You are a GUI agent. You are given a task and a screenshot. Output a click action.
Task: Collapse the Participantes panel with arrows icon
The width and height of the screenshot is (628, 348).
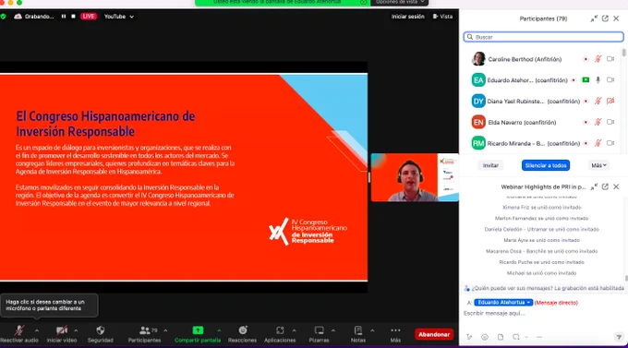[x=594, y=18]
